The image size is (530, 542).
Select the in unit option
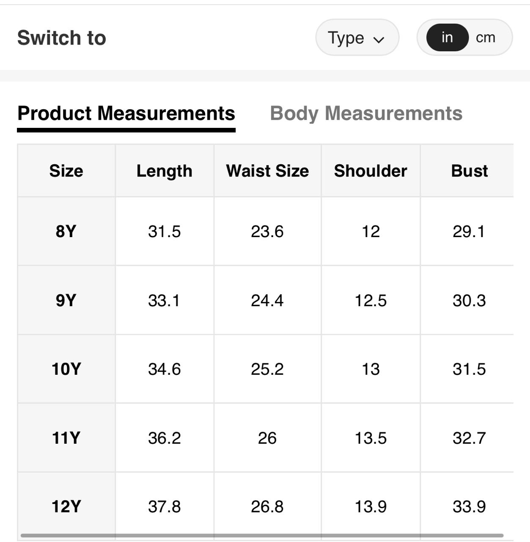click(x=447, y=37)
